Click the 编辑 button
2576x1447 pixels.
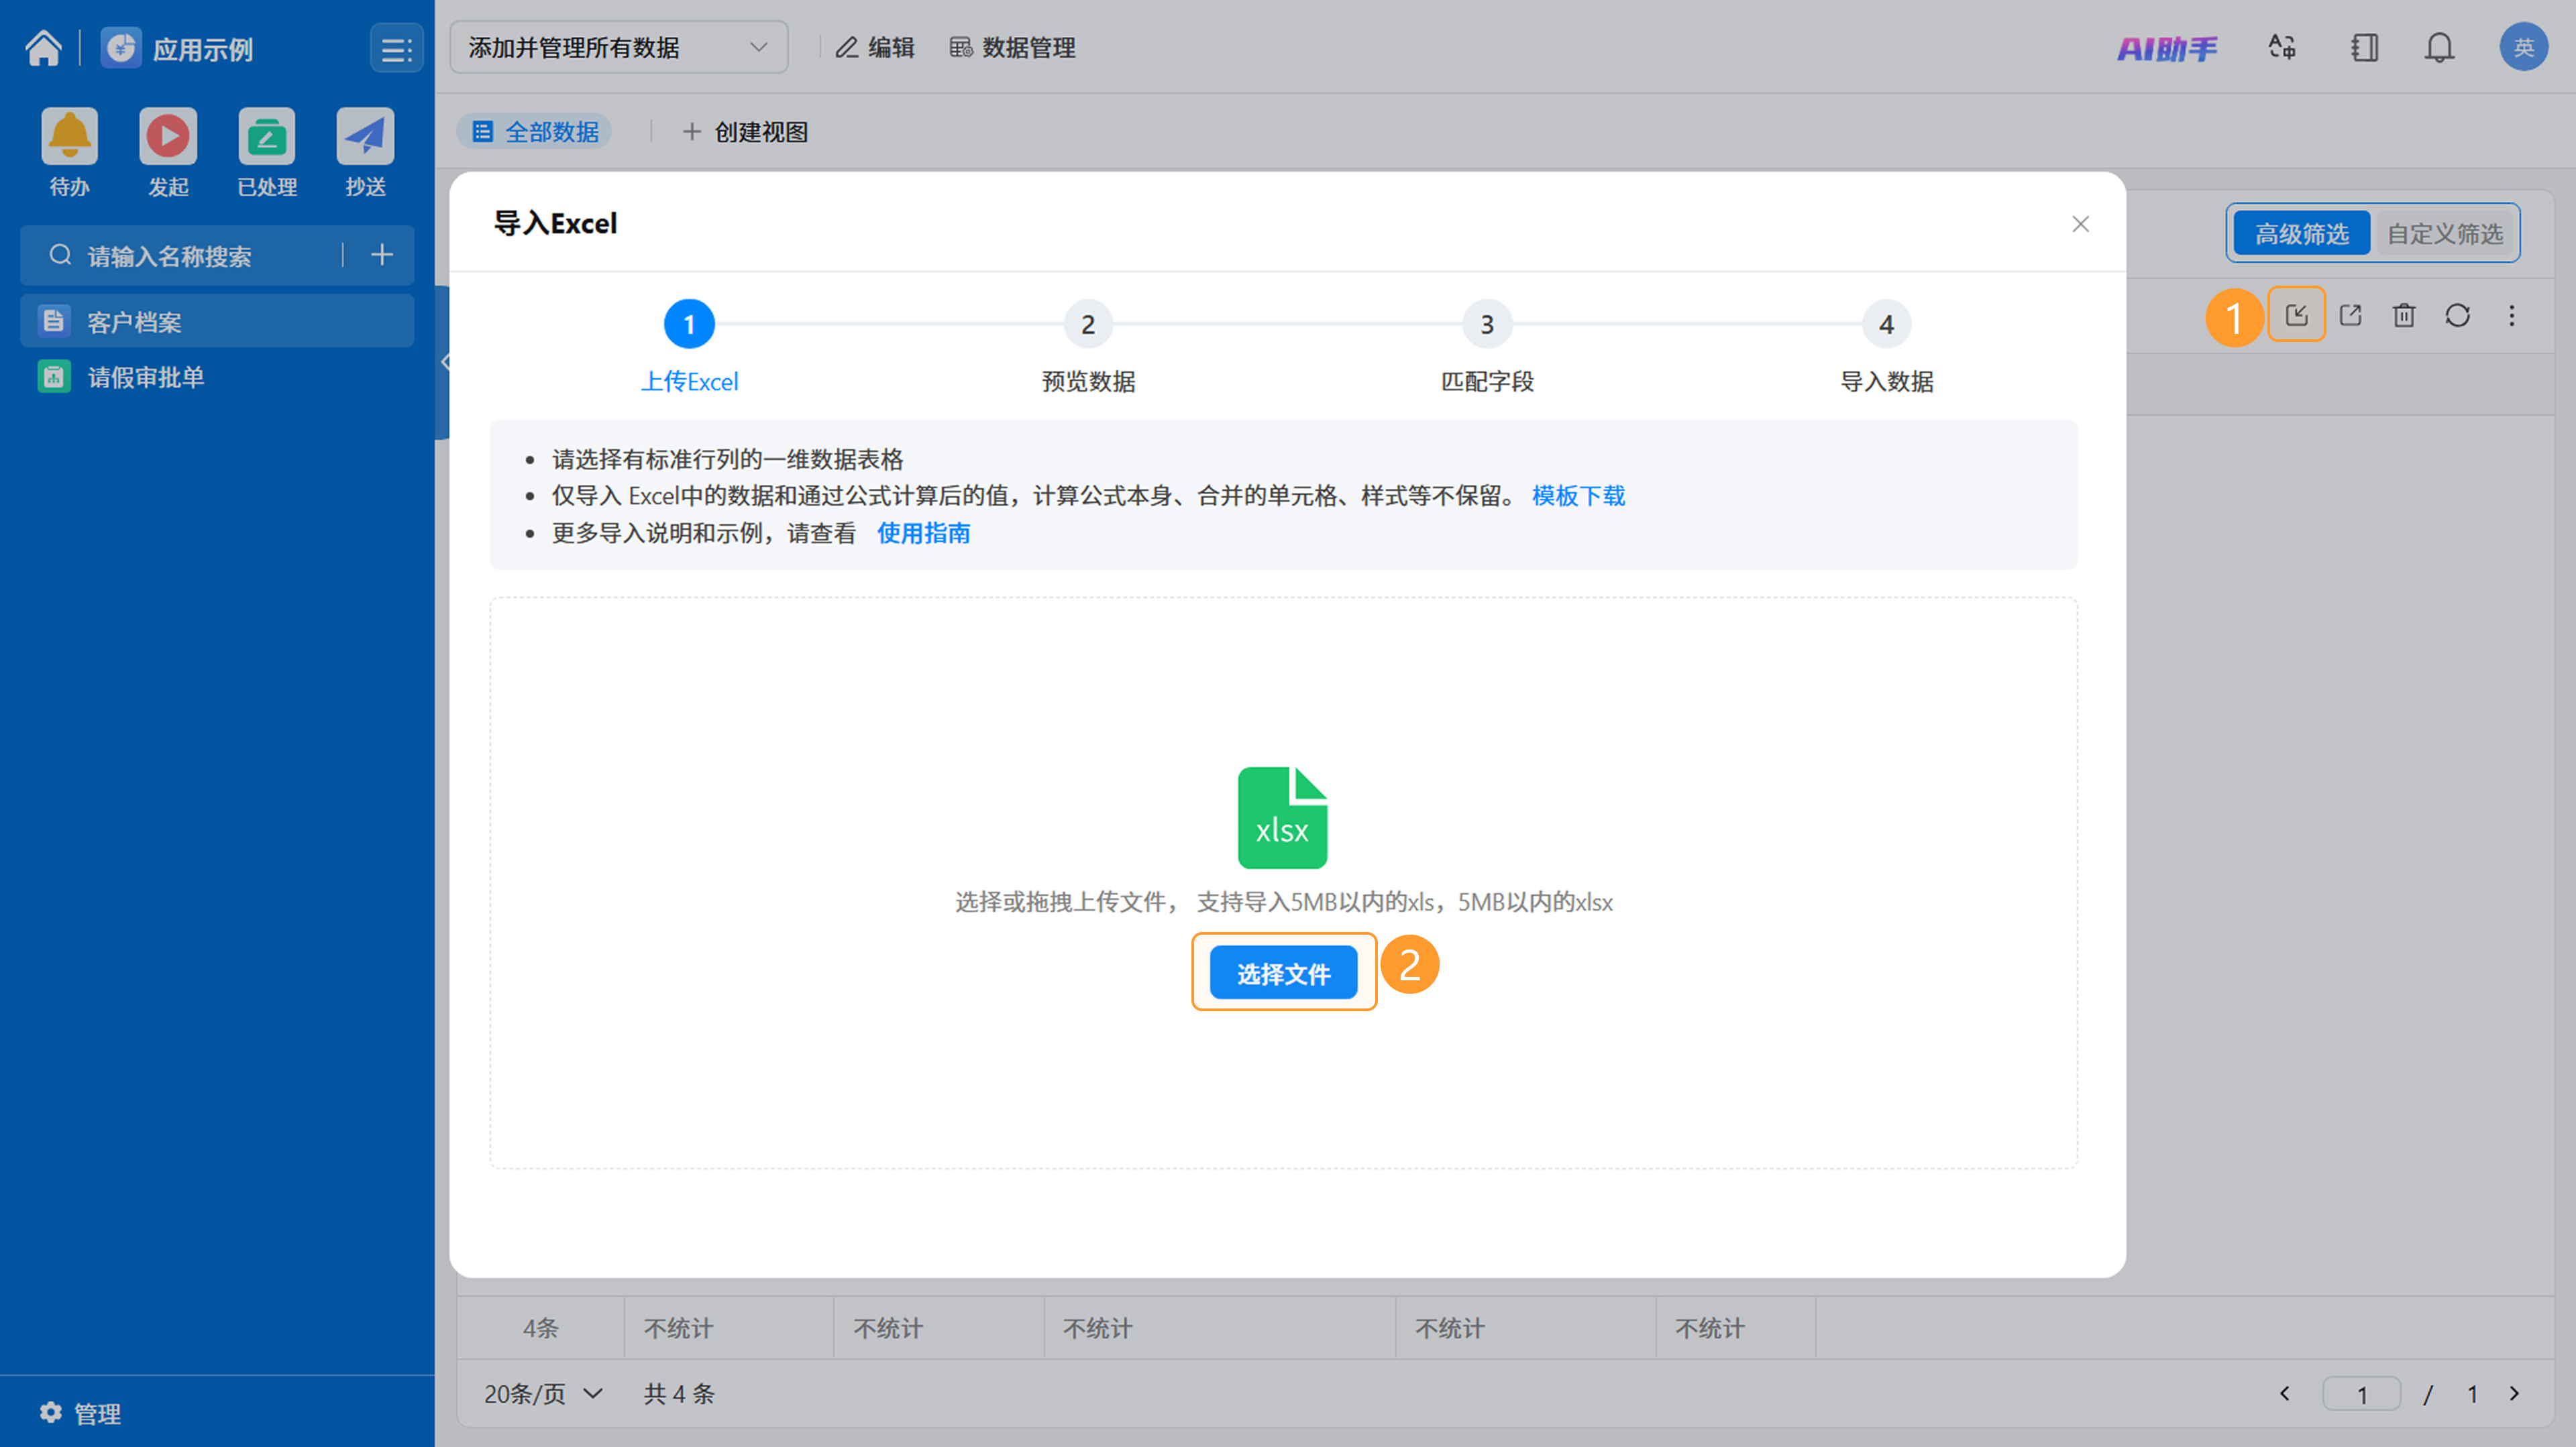click(875, 47)
